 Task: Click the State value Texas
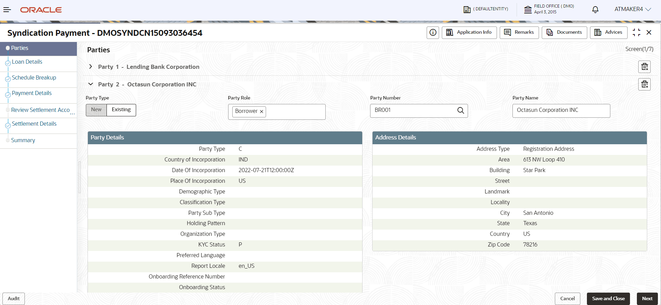pos(530,223)
